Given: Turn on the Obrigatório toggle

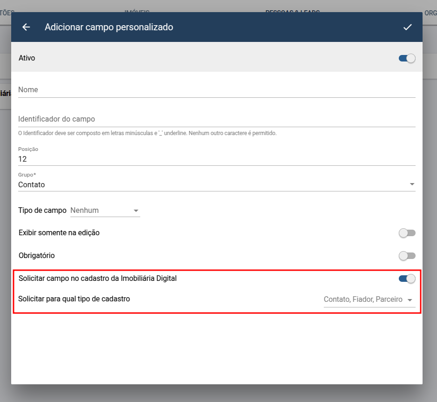Looking at the screenshot, I should [x=407, y=256].
